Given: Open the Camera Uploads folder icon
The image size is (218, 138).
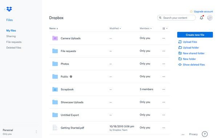Looking at the screenshot, I should coord(55,38).
